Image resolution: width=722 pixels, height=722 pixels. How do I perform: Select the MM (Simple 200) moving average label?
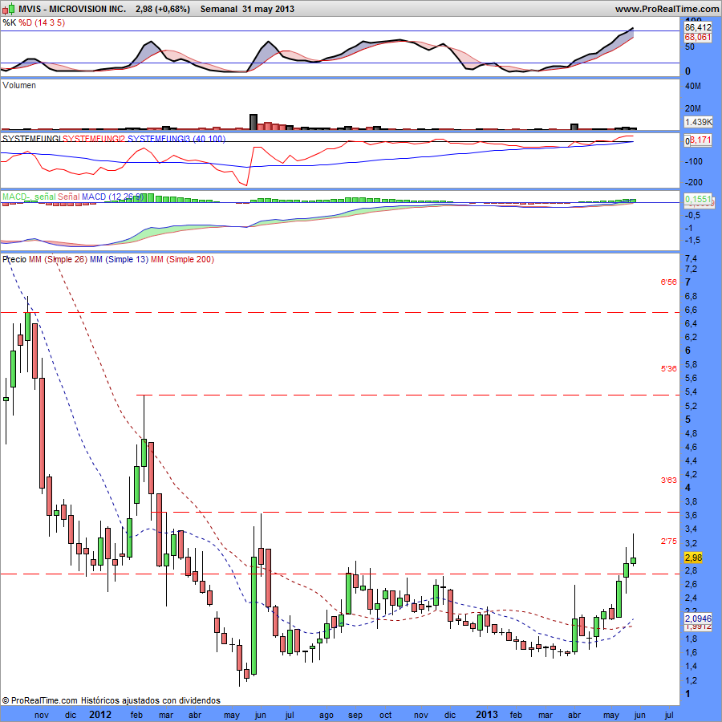click(182, 259)
